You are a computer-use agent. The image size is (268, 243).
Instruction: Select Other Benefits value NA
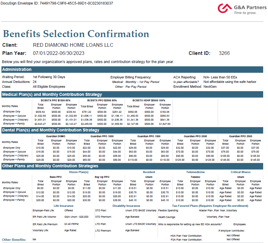(34, 239)
